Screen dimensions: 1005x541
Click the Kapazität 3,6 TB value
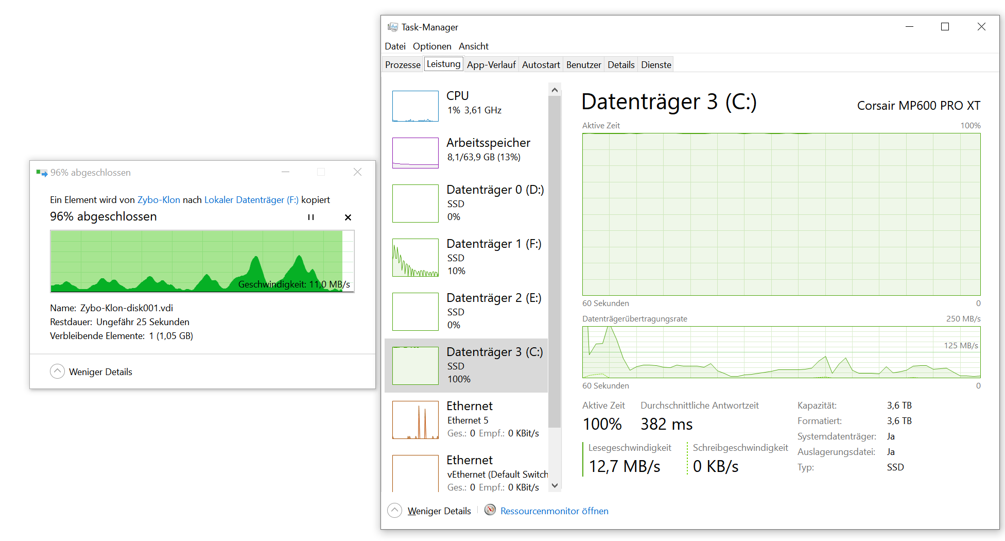[899, 405]
